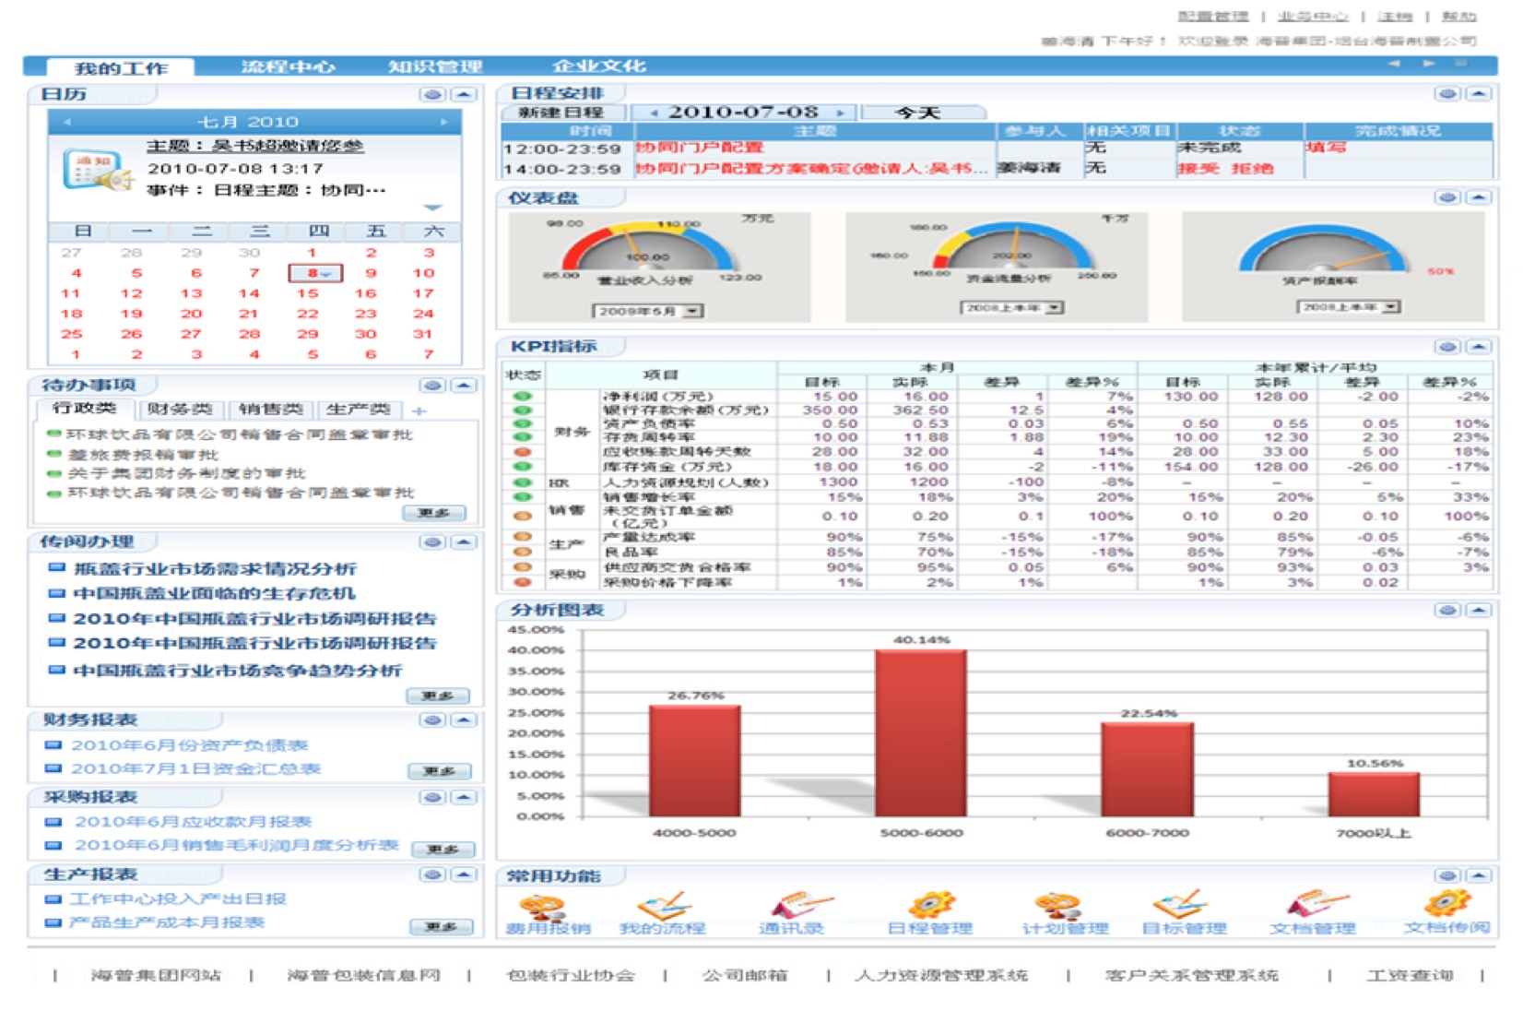The height and width of the screenshot is (1011, 1523).
Task: Switch to the 流程中心 tab
Action: tap(288, 66)
